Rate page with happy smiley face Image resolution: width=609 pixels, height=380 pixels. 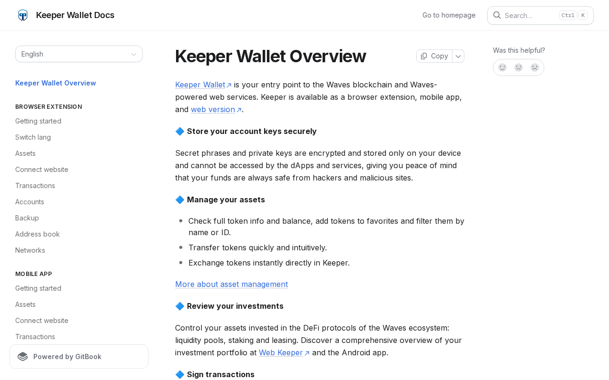point(502,67)
